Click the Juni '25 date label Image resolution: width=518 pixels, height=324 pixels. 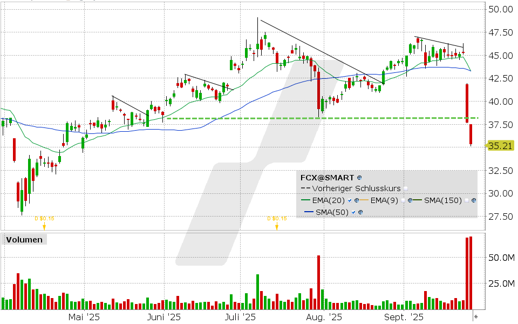[x=163, y=318]
